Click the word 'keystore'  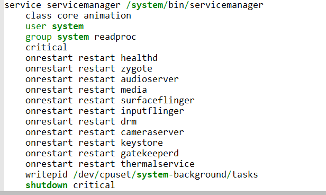pyautogui.click(x=142, y=143)
